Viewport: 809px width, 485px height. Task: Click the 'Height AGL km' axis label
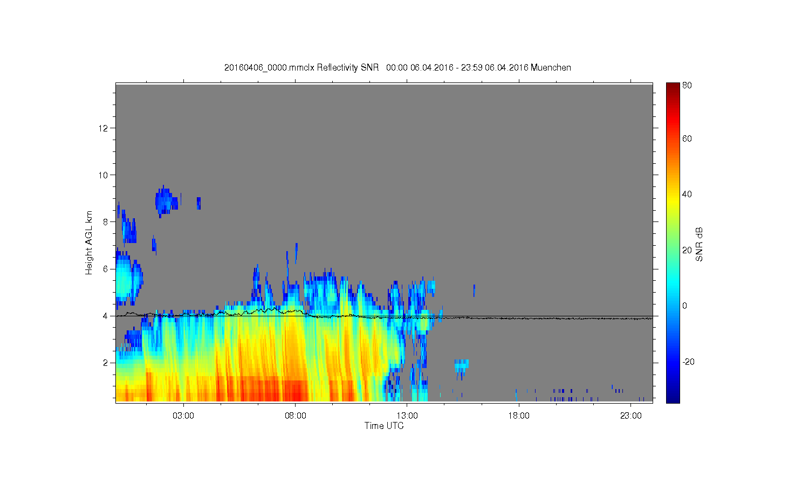89,242
